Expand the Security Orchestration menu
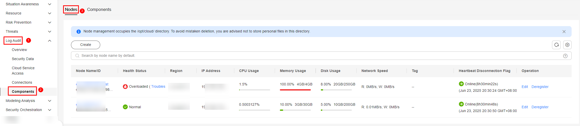580x126 pixels. [x=50, y=110]
